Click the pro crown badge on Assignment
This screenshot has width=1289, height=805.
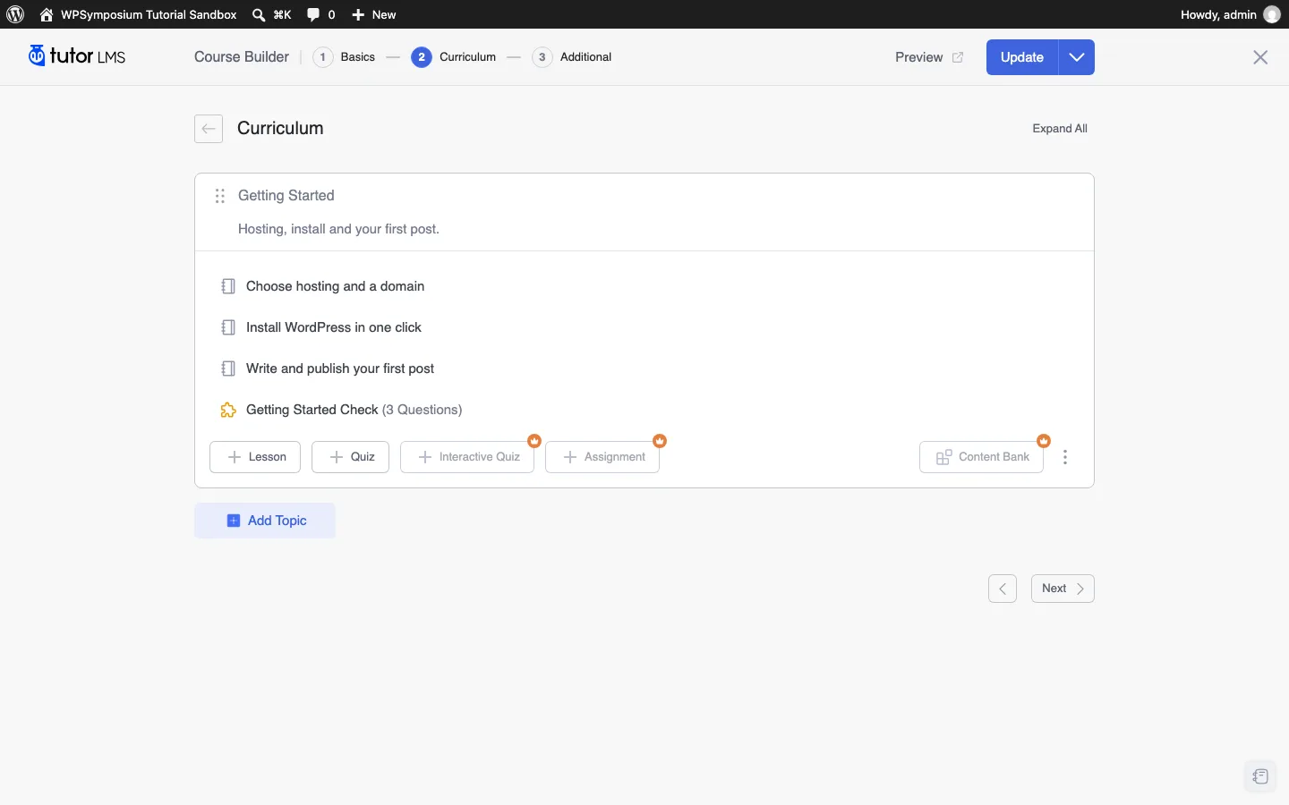coord(660,441)
